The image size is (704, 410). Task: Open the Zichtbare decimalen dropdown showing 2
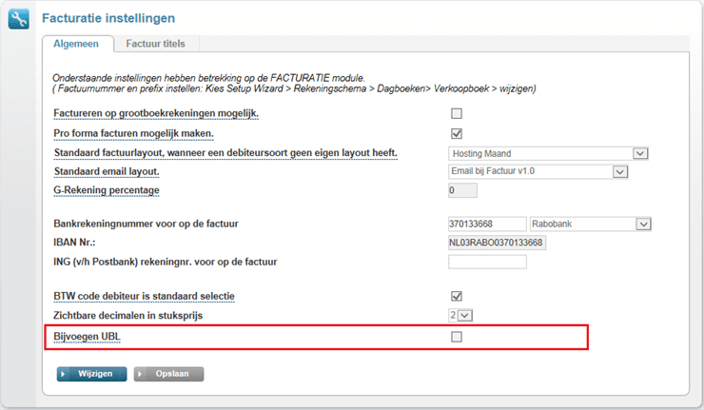(460, 316)
